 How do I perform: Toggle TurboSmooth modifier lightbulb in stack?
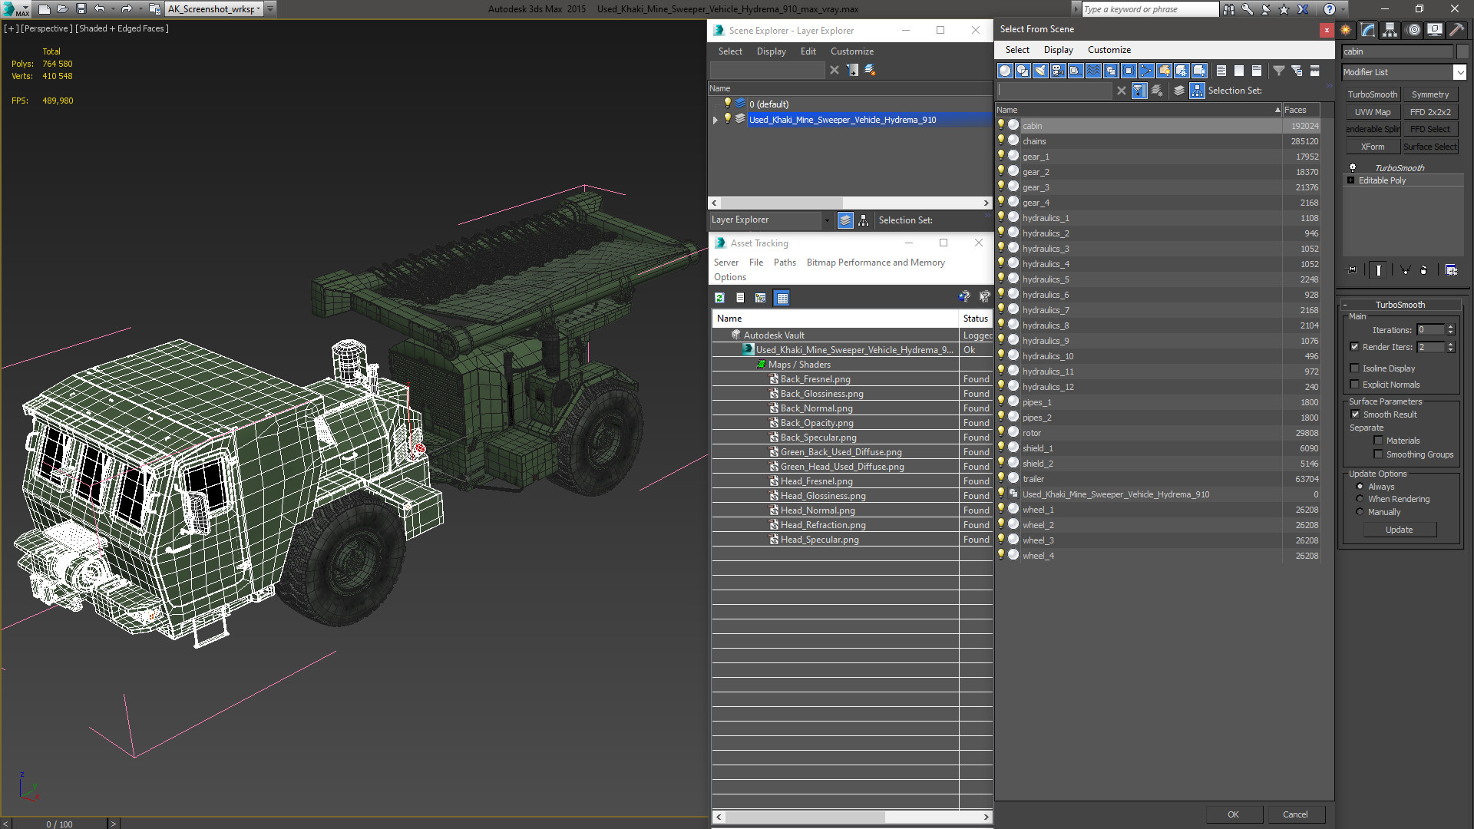(1353, 167)
